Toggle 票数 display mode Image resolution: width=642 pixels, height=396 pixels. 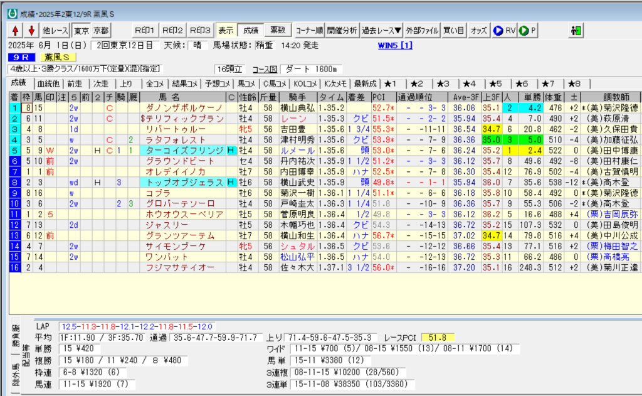click(x=277, y=30)
